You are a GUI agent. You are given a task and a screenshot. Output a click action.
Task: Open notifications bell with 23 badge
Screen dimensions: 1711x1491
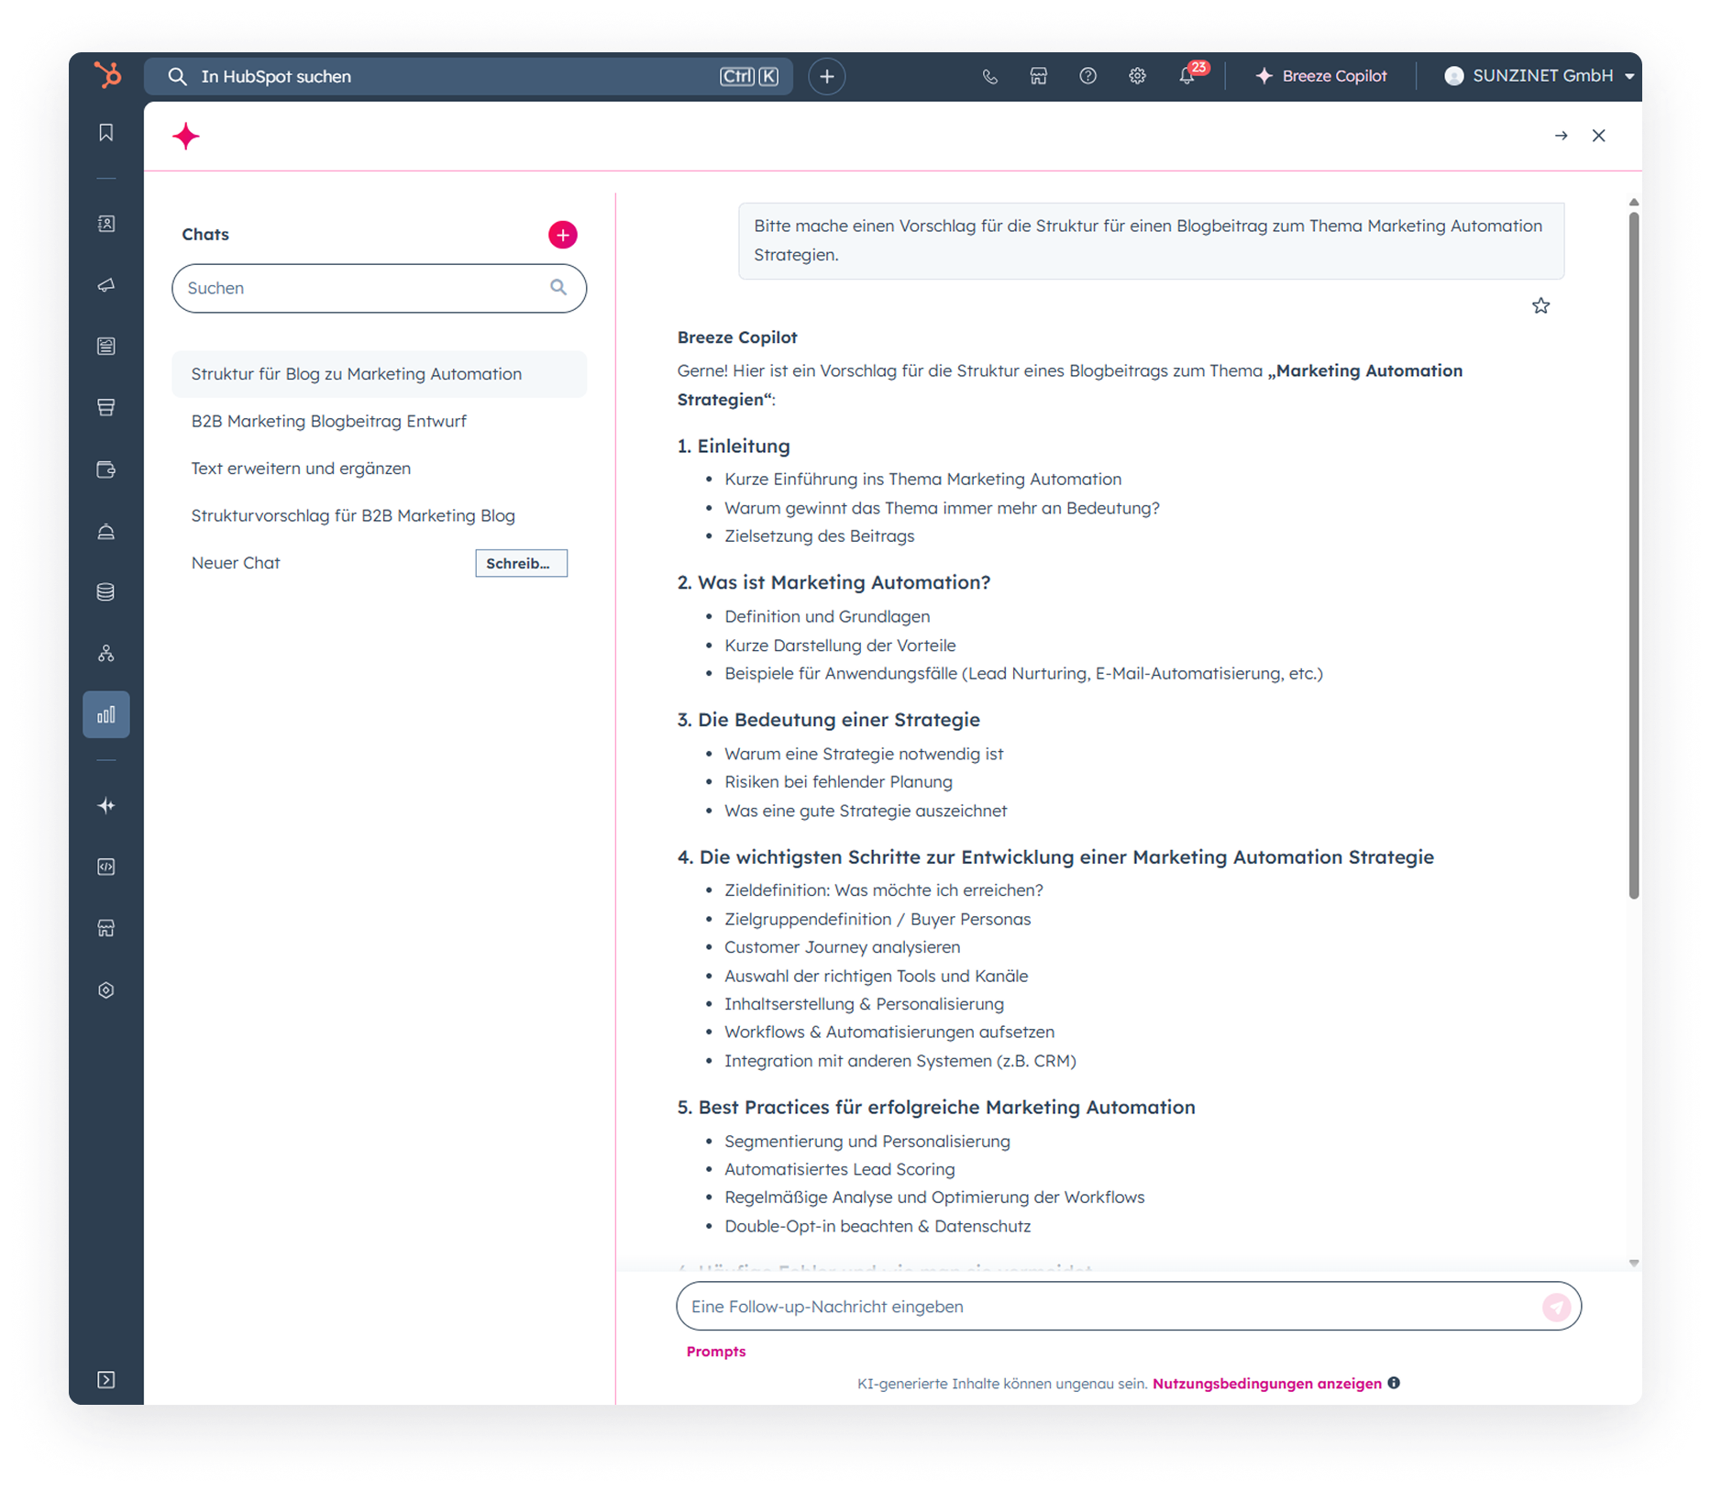(x=1187, y=75)
